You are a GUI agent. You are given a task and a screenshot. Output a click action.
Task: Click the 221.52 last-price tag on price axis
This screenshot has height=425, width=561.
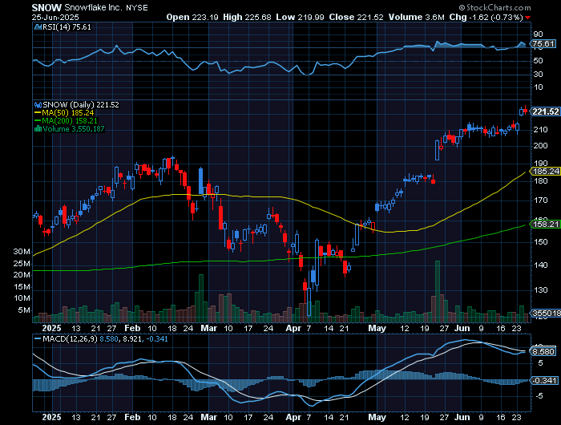(x=546, y=111)
